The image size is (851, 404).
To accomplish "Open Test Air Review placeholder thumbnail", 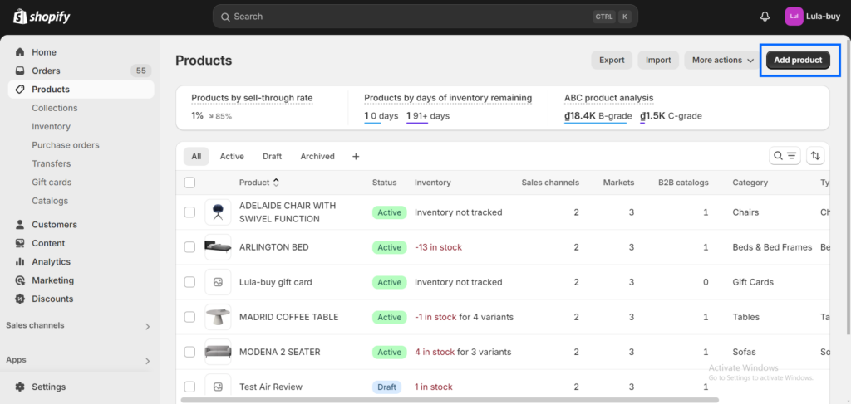I will pyautogui.click(x=219, y=387).
